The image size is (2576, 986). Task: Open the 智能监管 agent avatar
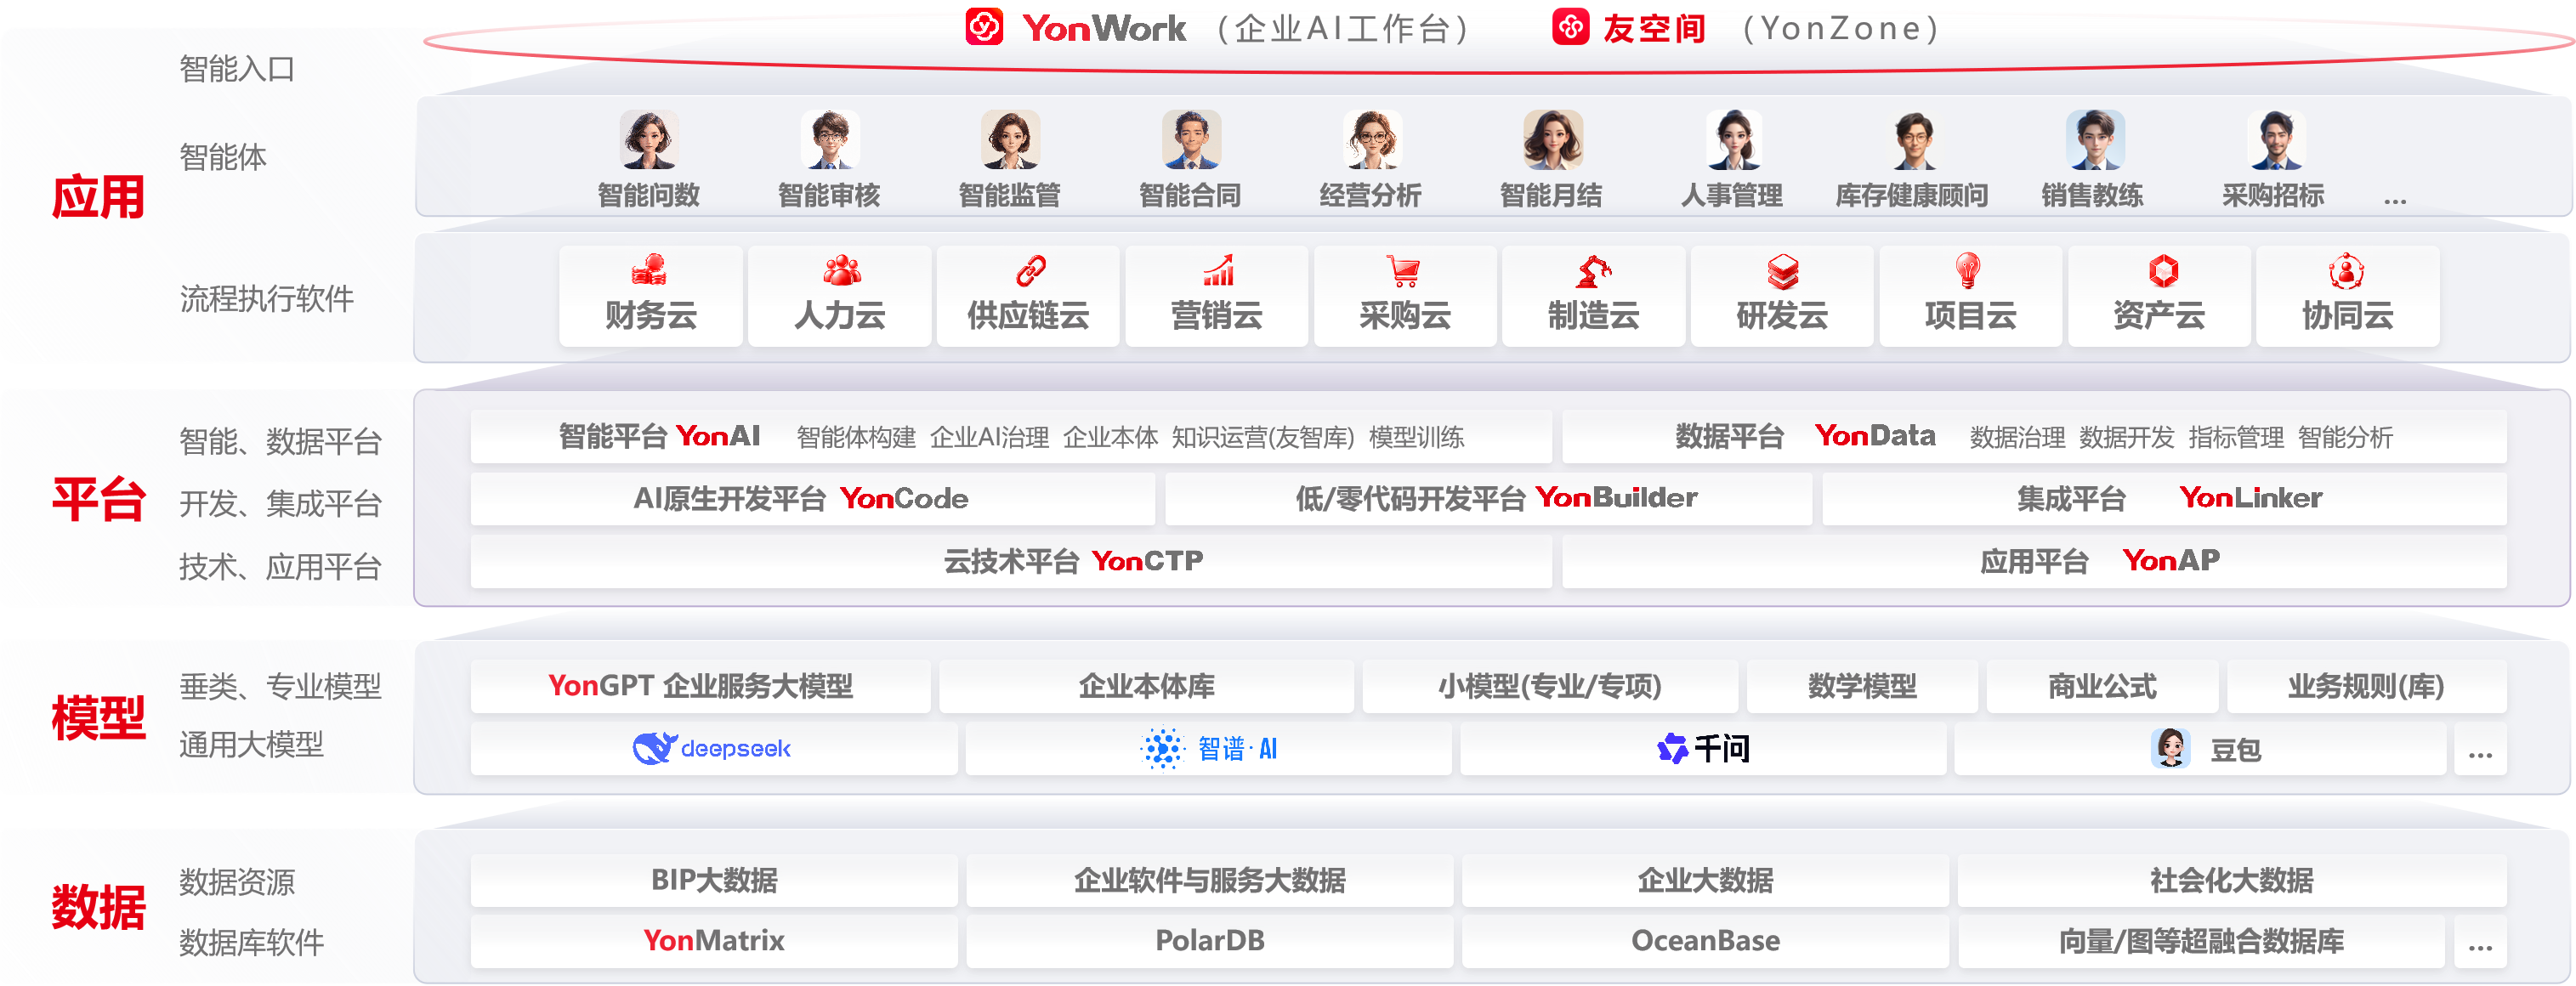point(1010,139)
